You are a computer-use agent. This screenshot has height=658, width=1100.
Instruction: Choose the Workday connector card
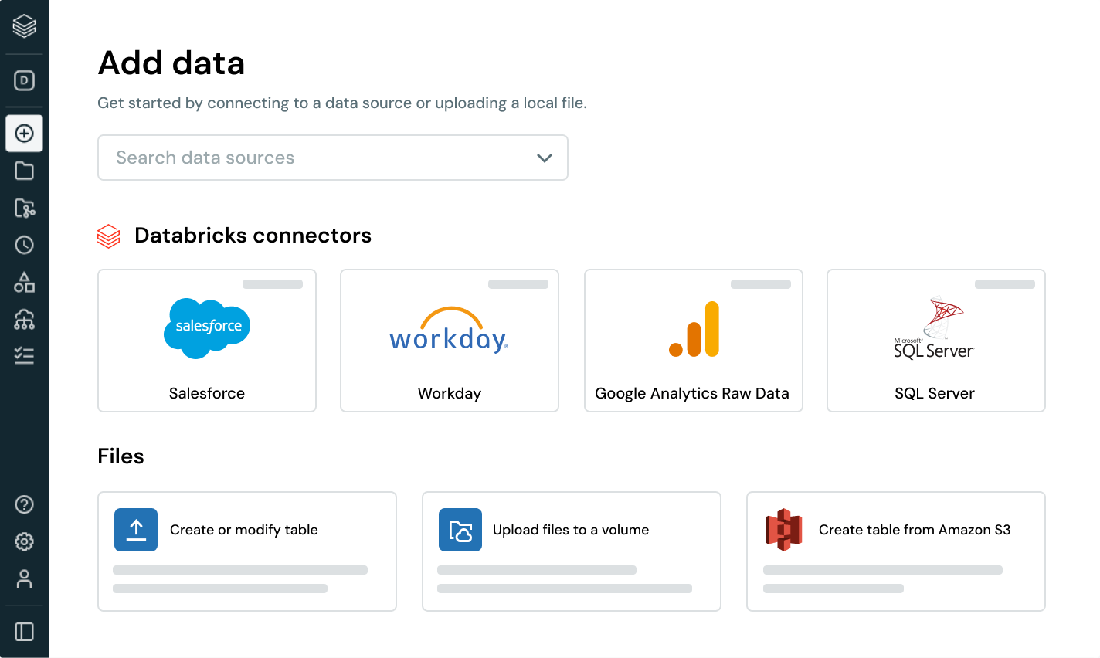(x=450, y=341)
